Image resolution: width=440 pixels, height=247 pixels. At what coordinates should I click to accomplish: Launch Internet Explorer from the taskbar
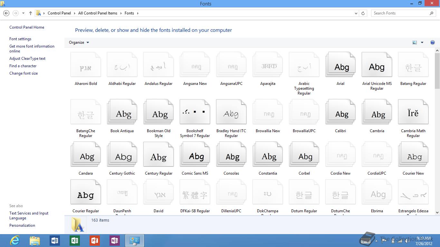[14, 241]
